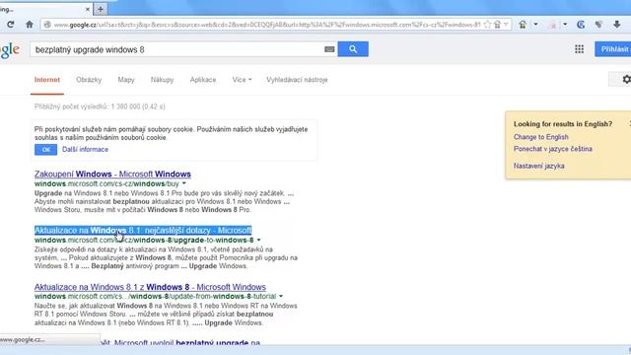Expand arrow next to windows/buy URL

click(x=184, y=183)
